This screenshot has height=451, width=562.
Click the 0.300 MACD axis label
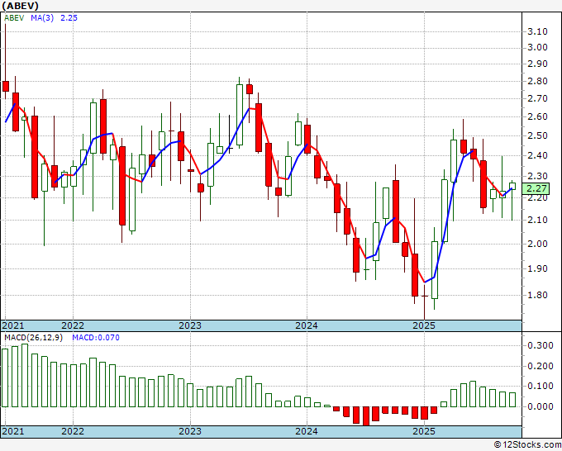(x=541, y=345)
